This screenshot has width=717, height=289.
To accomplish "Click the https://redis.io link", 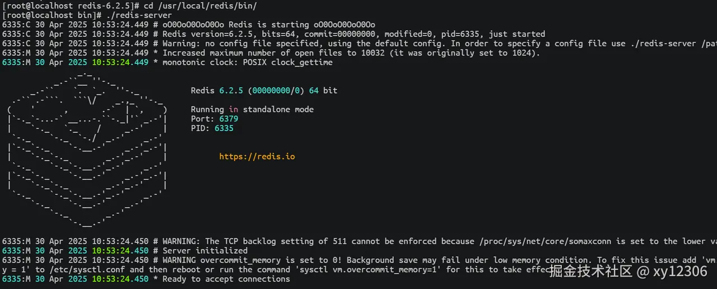I will point(257,157).
